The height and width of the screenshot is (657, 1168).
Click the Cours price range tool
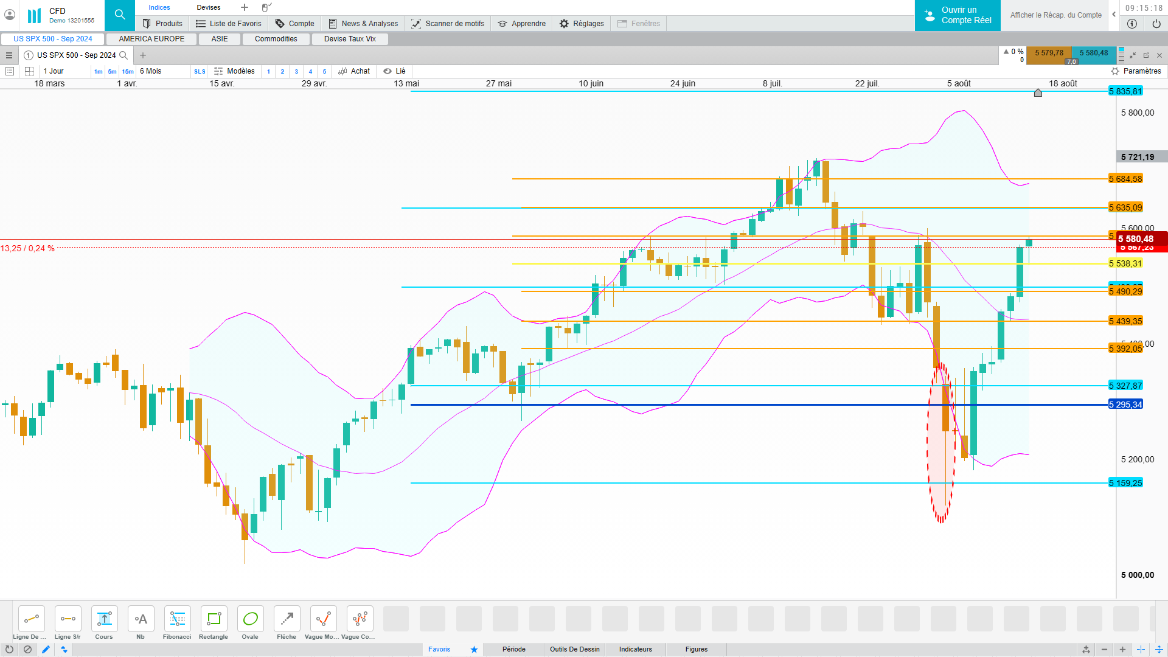104,619
